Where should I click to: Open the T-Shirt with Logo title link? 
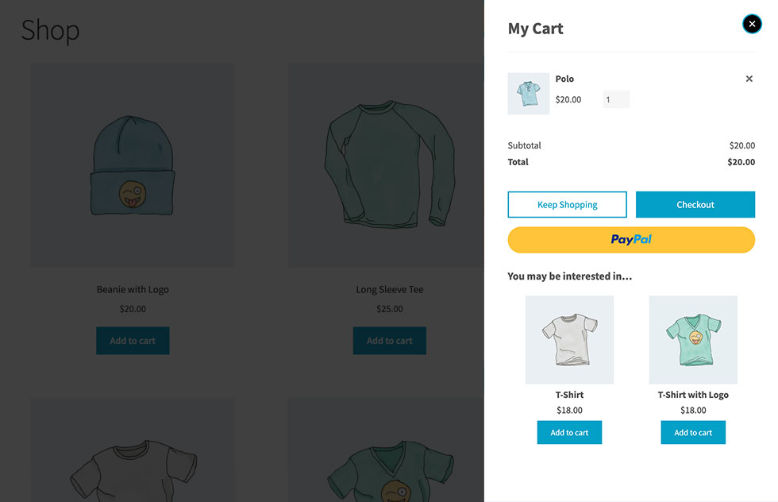693,395
